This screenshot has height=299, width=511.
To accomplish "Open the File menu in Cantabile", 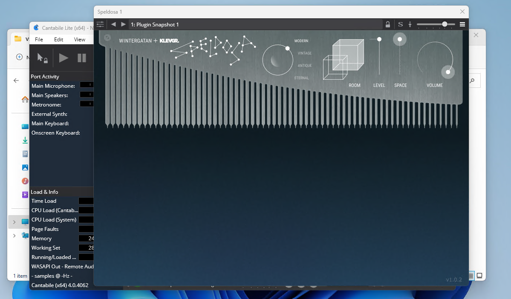I will tap(39, 40).
